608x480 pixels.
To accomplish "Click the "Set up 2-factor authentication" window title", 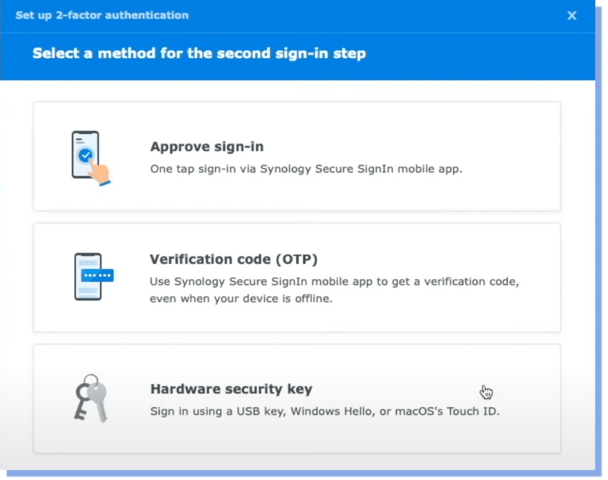I will point(102,15).
